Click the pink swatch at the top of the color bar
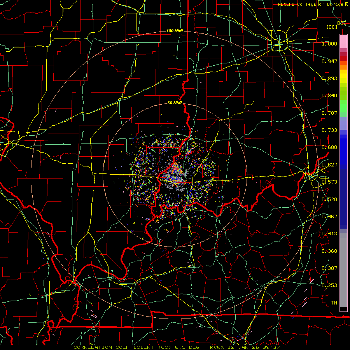 point(343,42)
